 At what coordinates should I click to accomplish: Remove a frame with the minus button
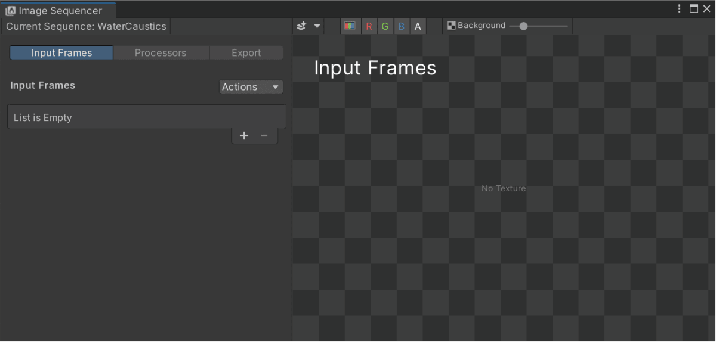coord(264,136)
